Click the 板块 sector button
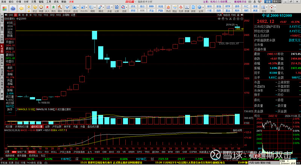The image size is (301, 165). tap(210, 6)
